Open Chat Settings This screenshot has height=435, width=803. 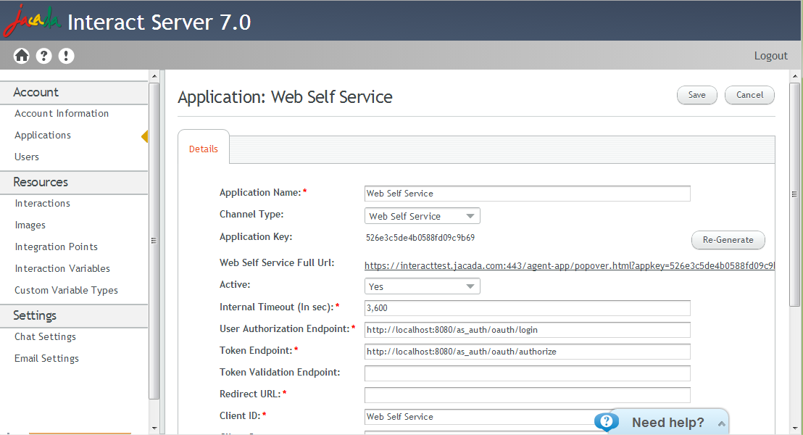pos(45,336)
